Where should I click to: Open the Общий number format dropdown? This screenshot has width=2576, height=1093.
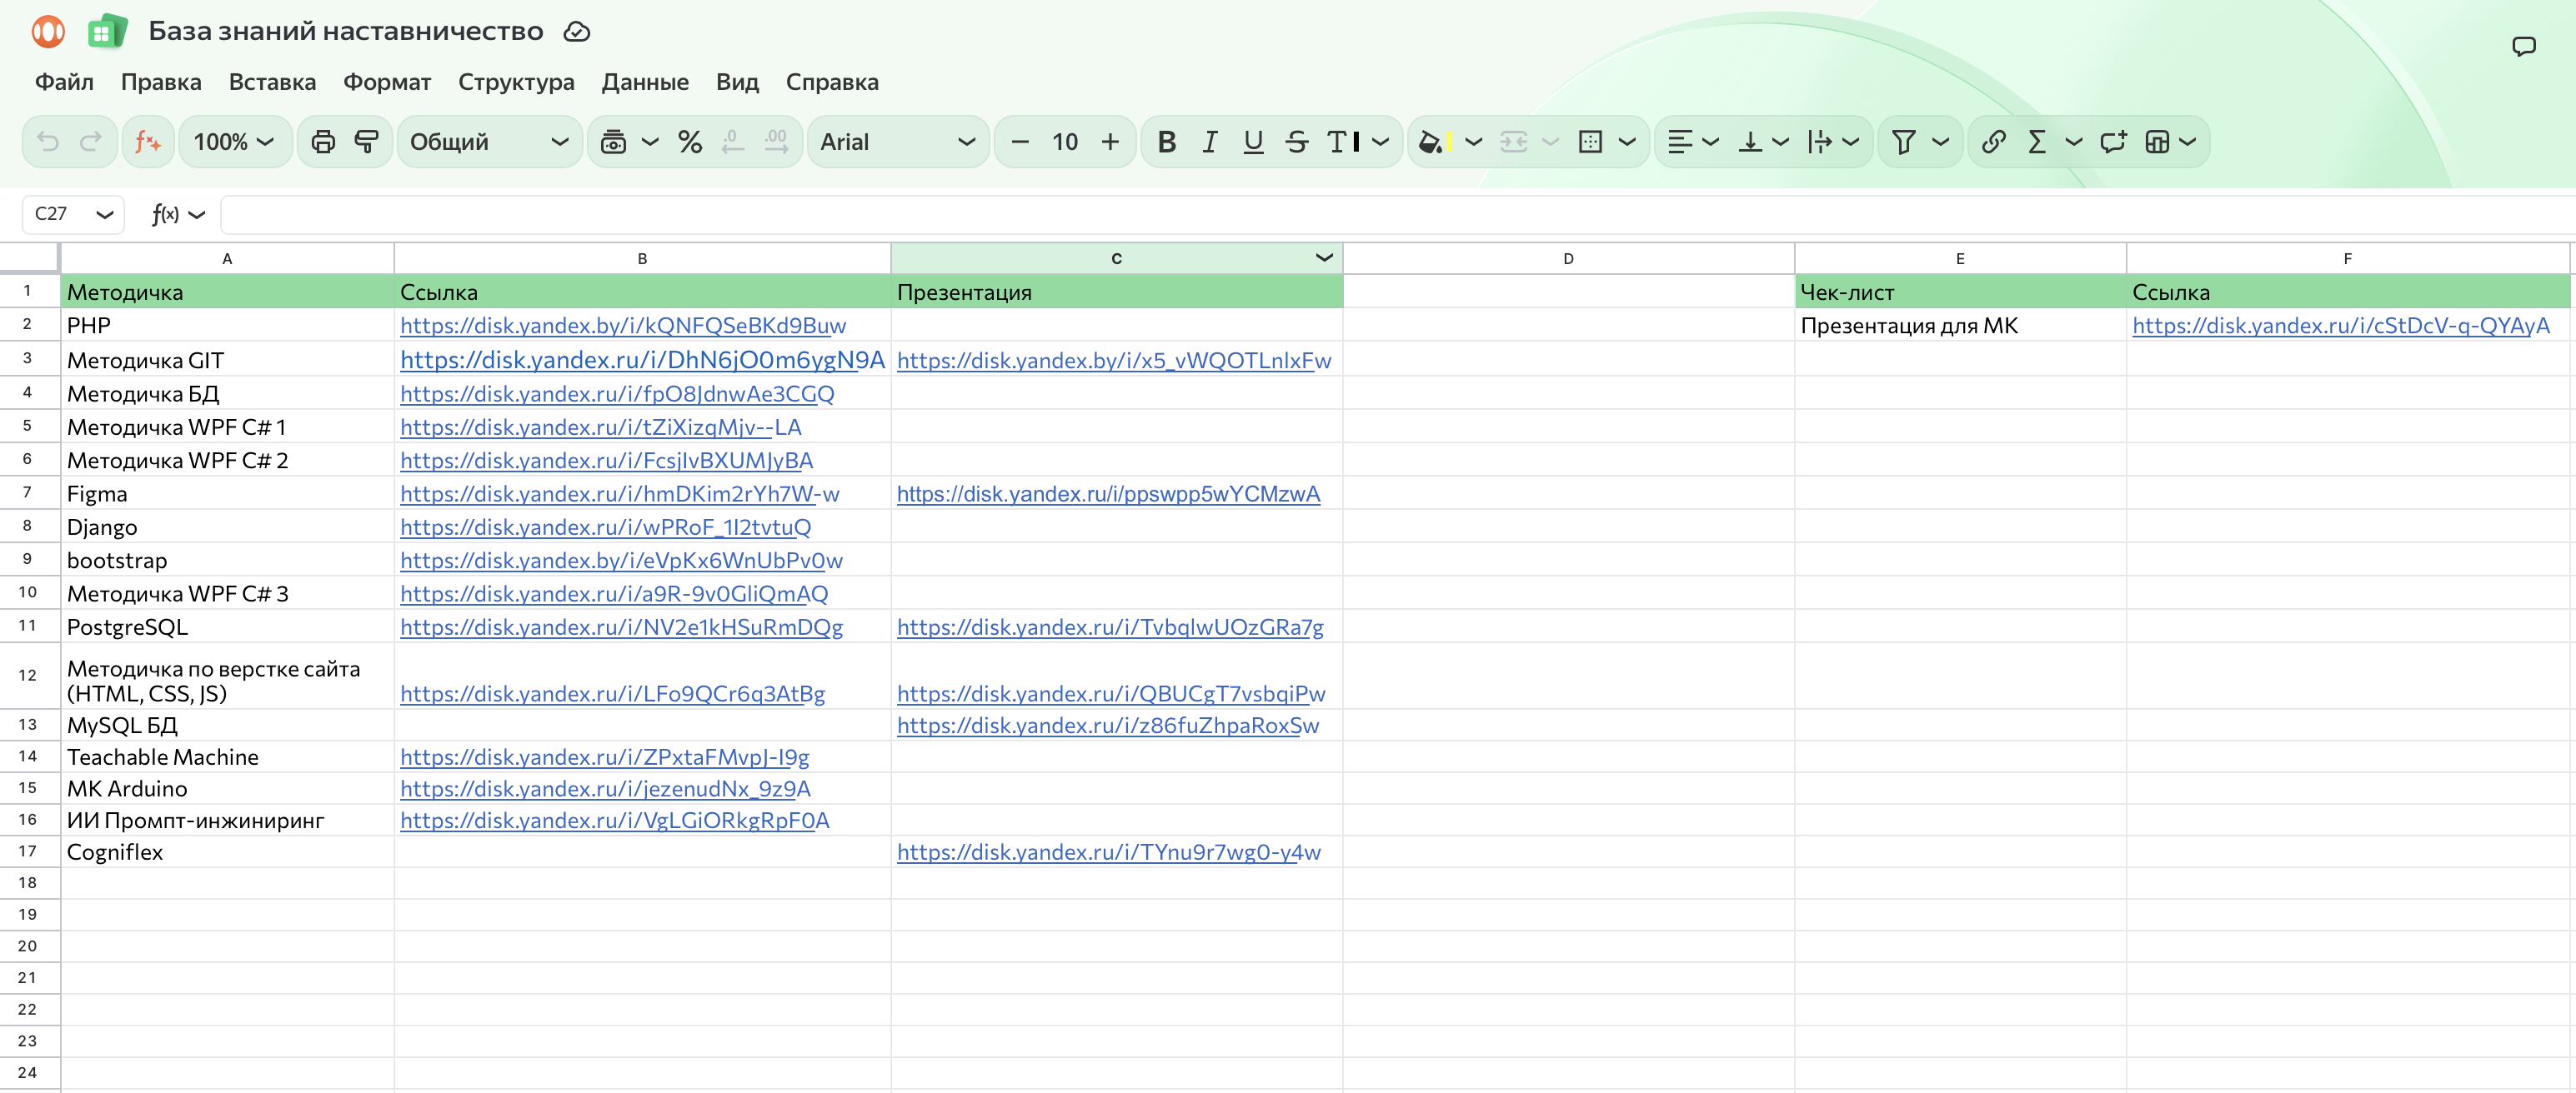489,142
